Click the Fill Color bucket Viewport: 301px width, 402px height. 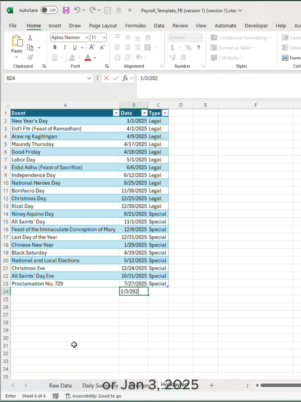click(x=72, y=58)
